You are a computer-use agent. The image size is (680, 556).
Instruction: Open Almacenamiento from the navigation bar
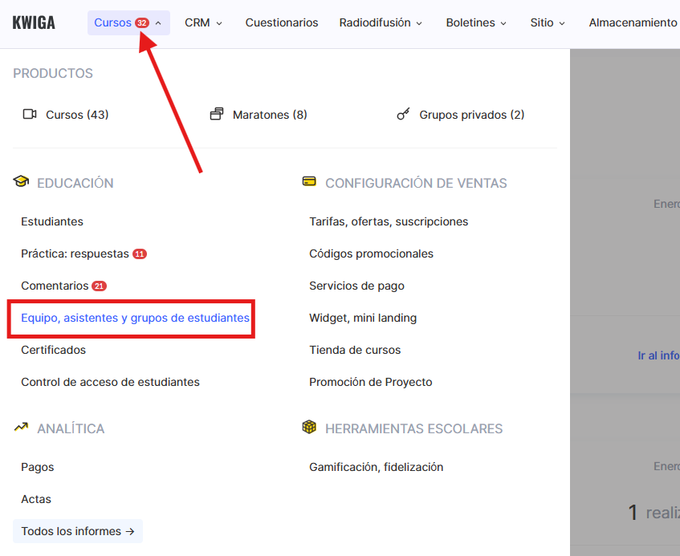[633, 22]
